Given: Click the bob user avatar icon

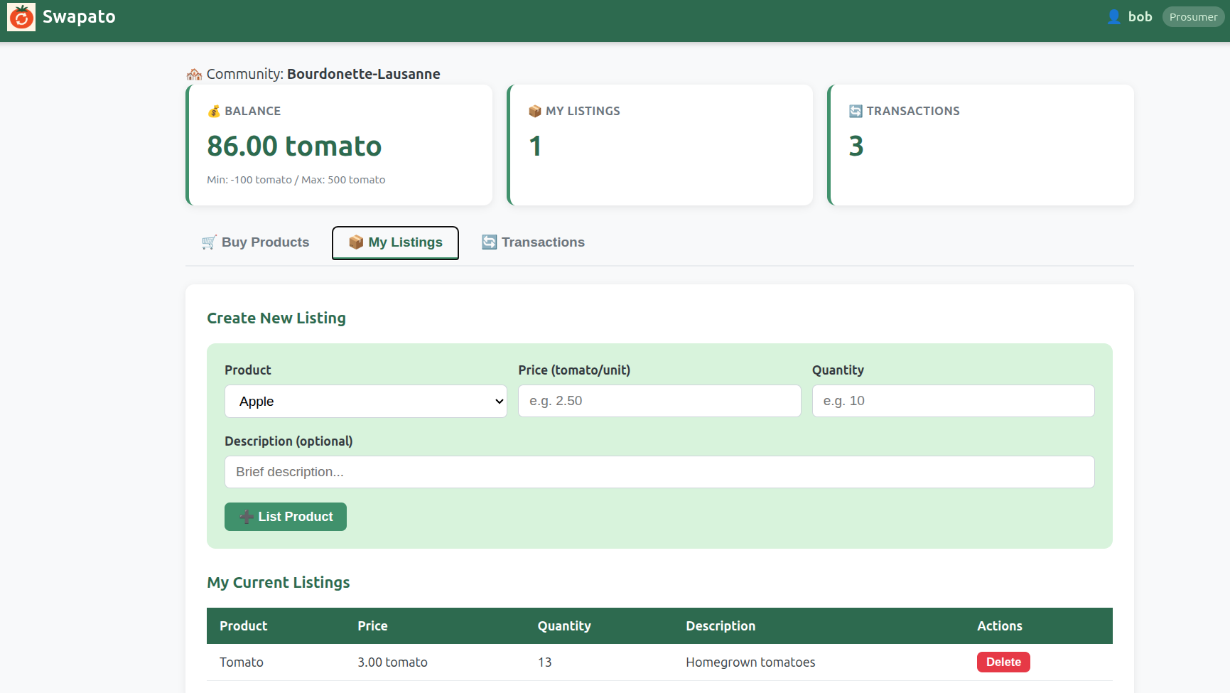Looking at the screenshot, I should click(1113, 16).
